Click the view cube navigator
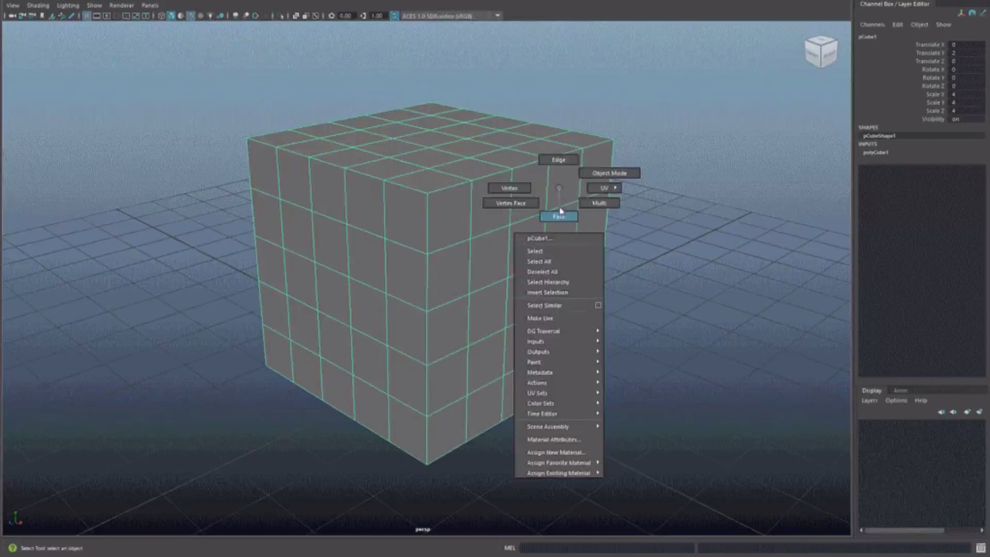This screenshot has width=990, height=557. 820,52
